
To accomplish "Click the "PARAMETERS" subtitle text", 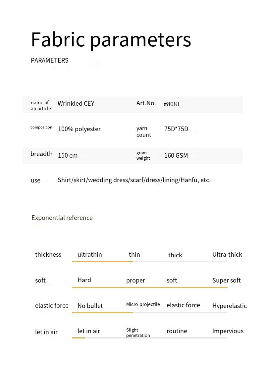I will (50, 60).
